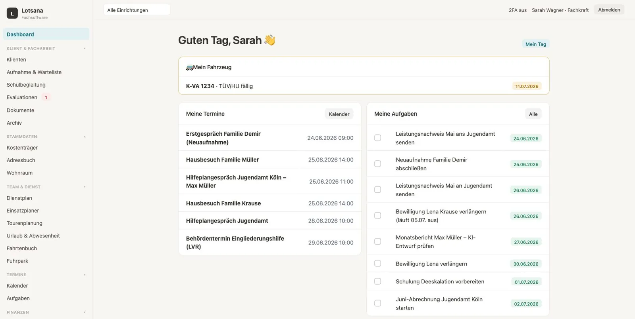Click the 02.07.2026 due date badge
The height and width of the screenshot is (319, 635).
tap(526, 304)
